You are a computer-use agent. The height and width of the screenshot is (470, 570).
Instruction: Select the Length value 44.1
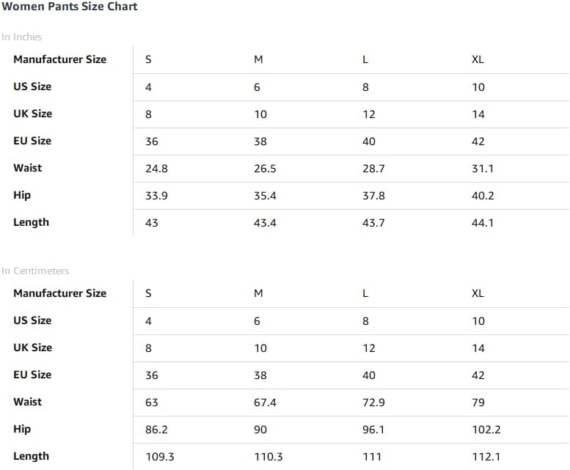pyautogui.click(x=483, y=223)
